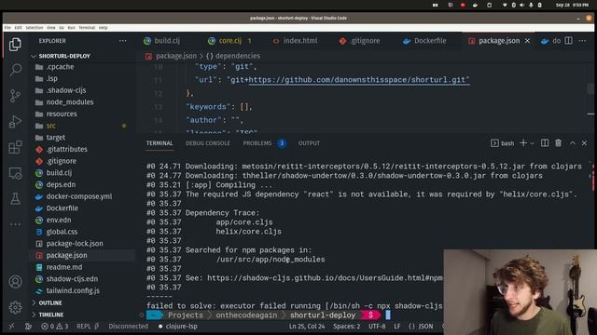Close the terminal panel
This screenshot has width=597, height=335.
[585, 142]
